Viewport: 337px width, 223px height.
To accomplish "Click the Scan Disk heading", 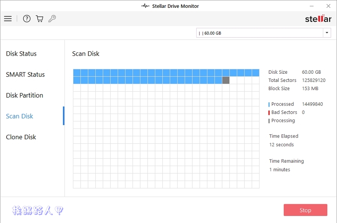I will (86, 54).
